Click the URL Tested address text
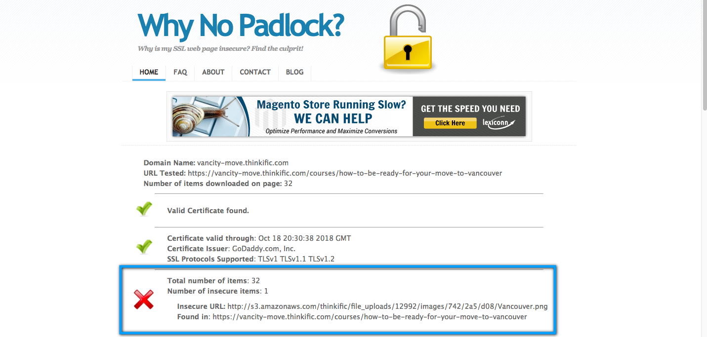707x337 pixels. [x=345, y=173]
